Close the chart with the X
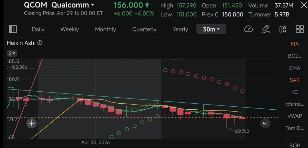 pyautogui.click(x=304, y=6)
